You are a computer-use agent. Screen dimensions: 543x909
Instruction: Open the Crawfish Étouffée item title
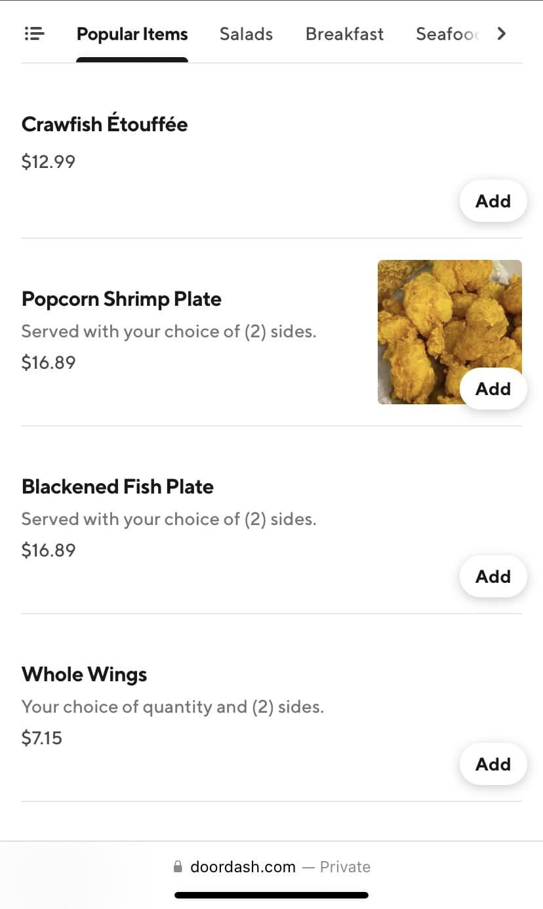coord(104,124)
